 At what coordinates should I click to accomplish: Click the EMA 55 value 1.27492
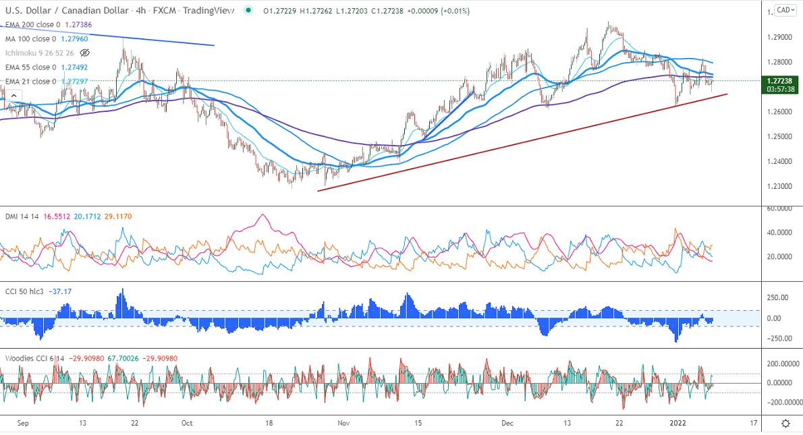coord(74,67)
